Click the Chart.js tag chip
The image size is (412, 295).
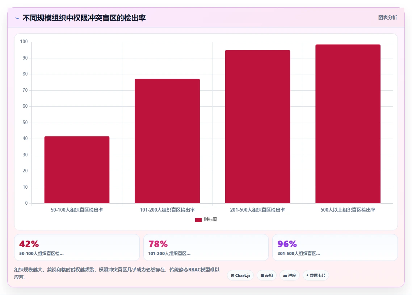coord(240,275)
